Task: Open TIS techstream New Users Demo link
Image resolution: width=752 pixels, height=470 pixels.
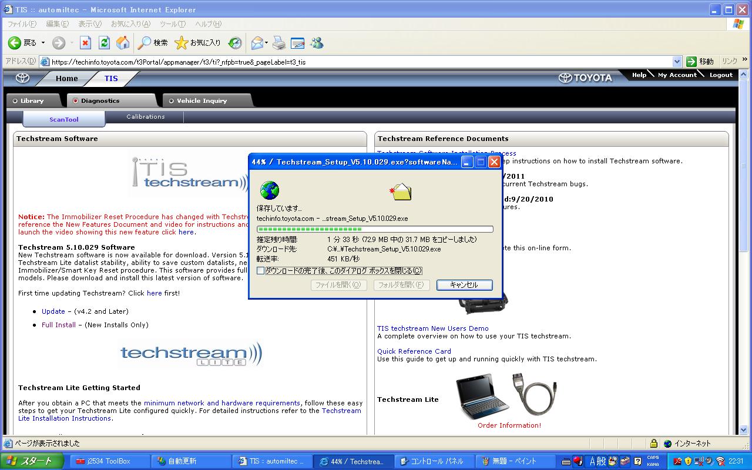Action: click(433, 328)
